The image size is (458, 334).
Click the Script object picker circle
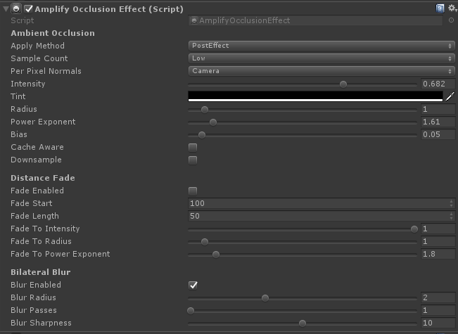(x=451, y=20)
